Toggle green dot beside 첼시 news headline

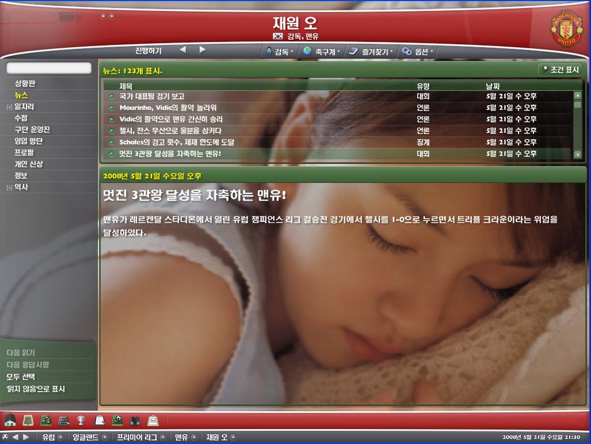coord(112,131)
